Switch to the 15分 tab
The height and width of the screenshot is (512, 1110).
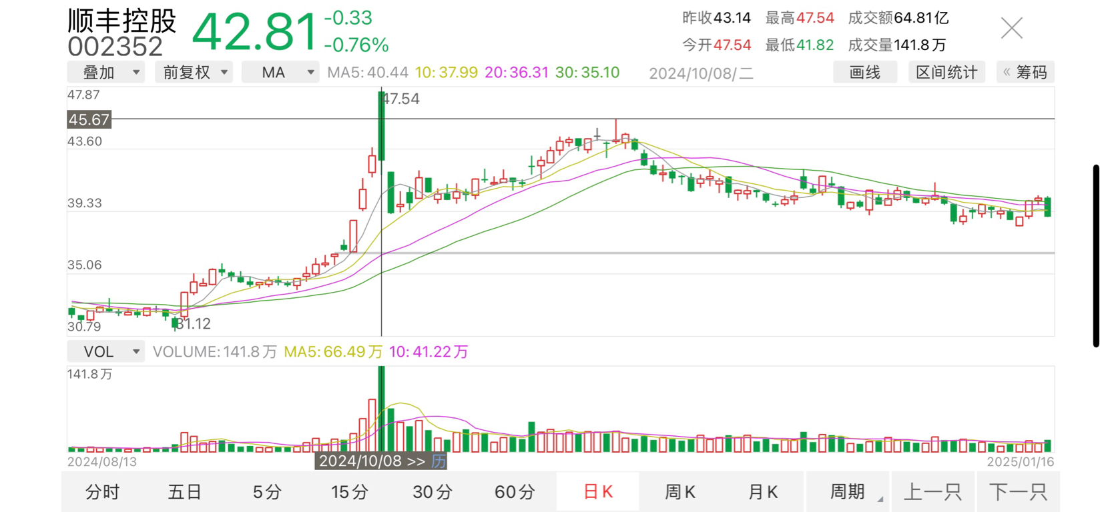350,492
